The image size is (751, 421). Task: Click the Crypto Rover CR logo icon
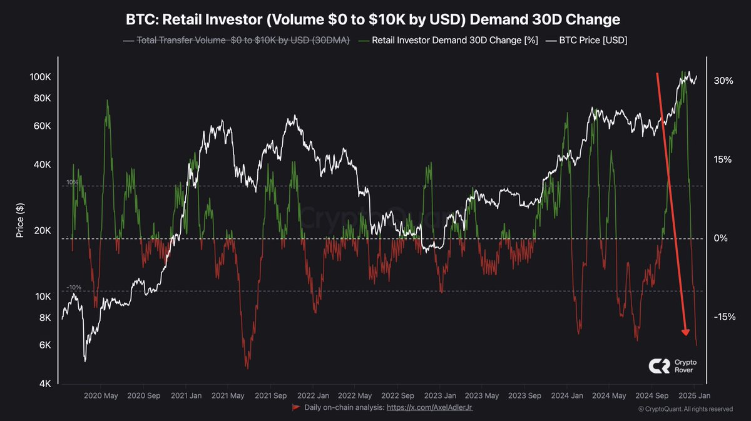click(x=659, y=367)
